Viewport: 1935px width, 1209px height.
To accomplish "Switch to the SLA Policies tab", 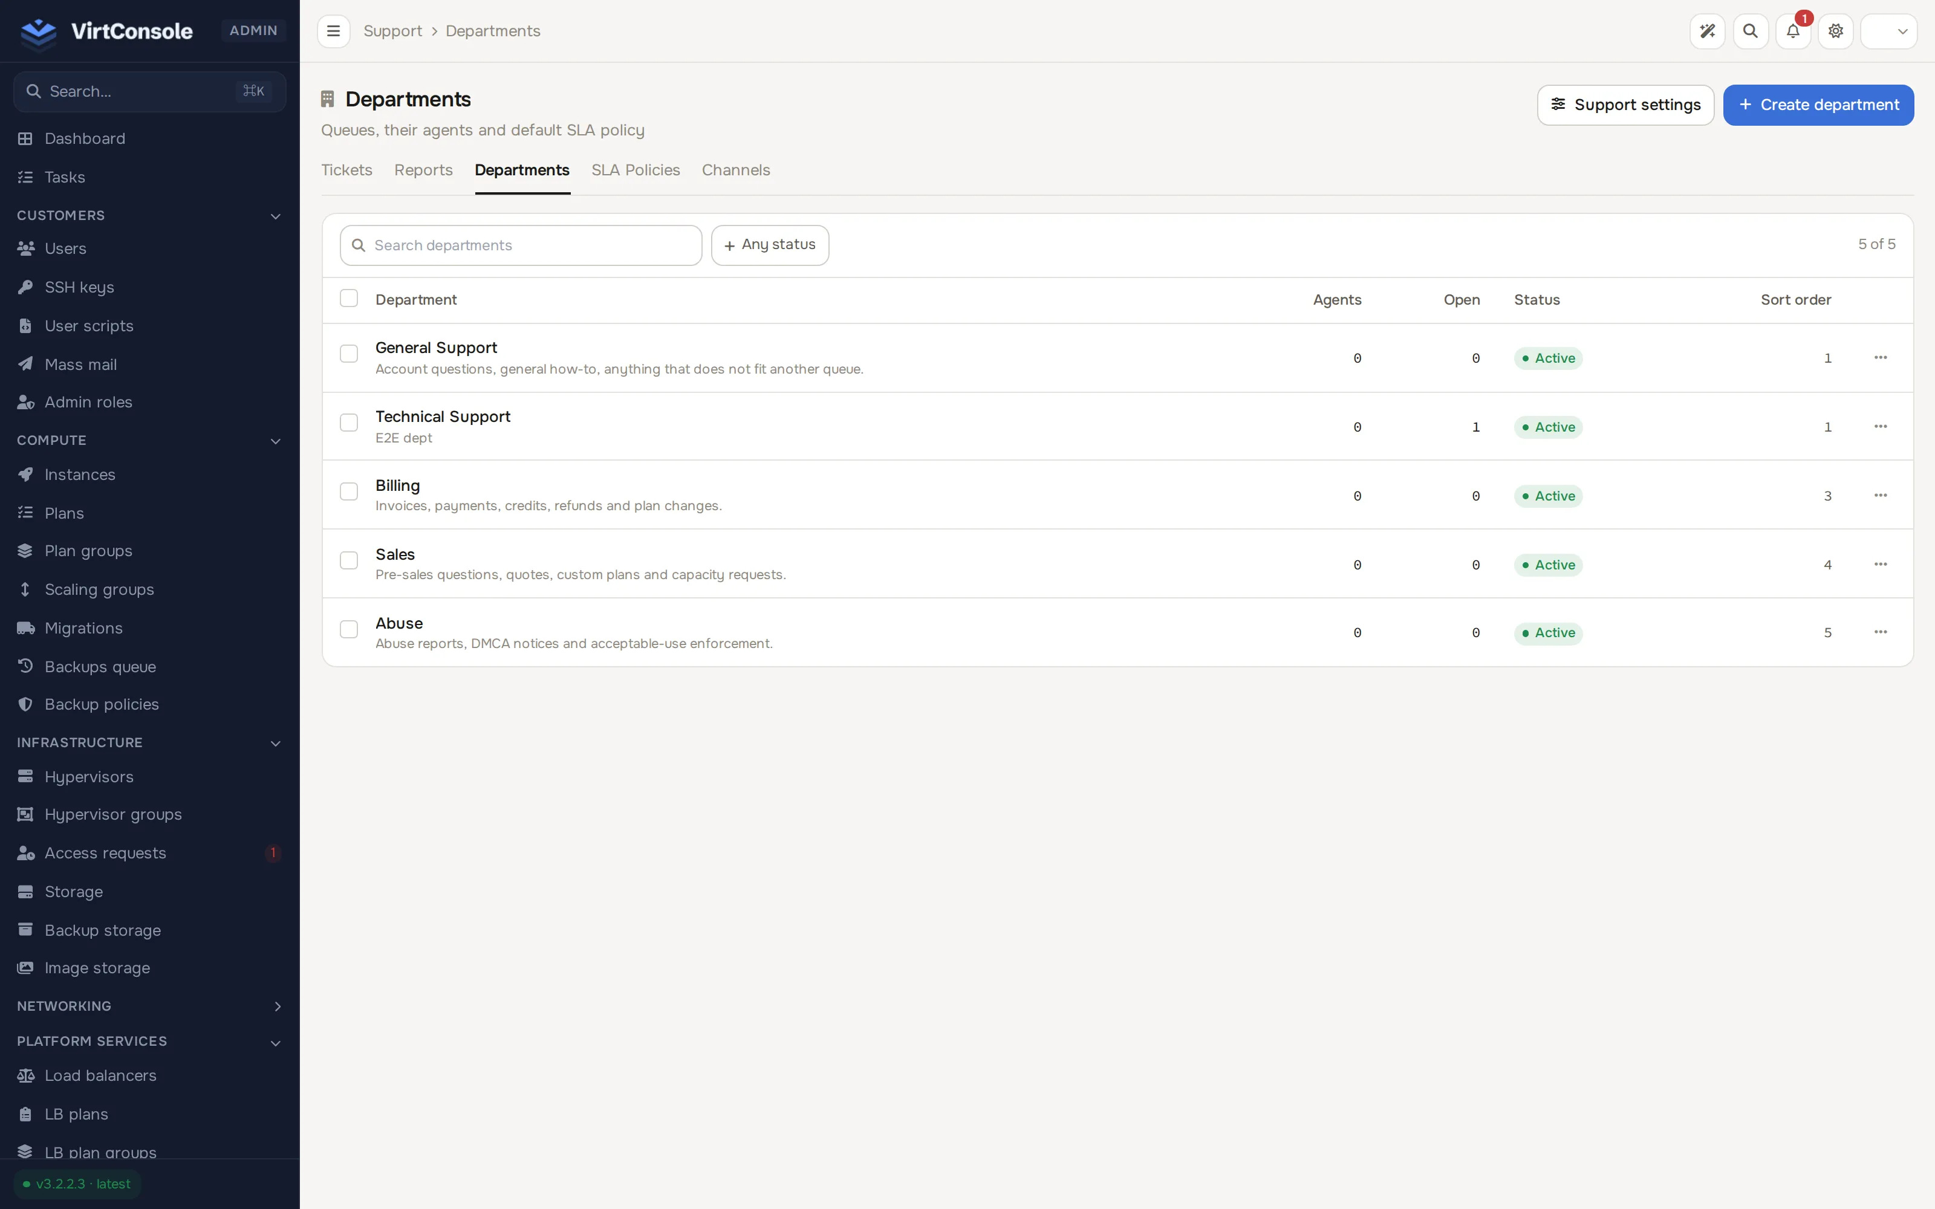I will (636, 170).
